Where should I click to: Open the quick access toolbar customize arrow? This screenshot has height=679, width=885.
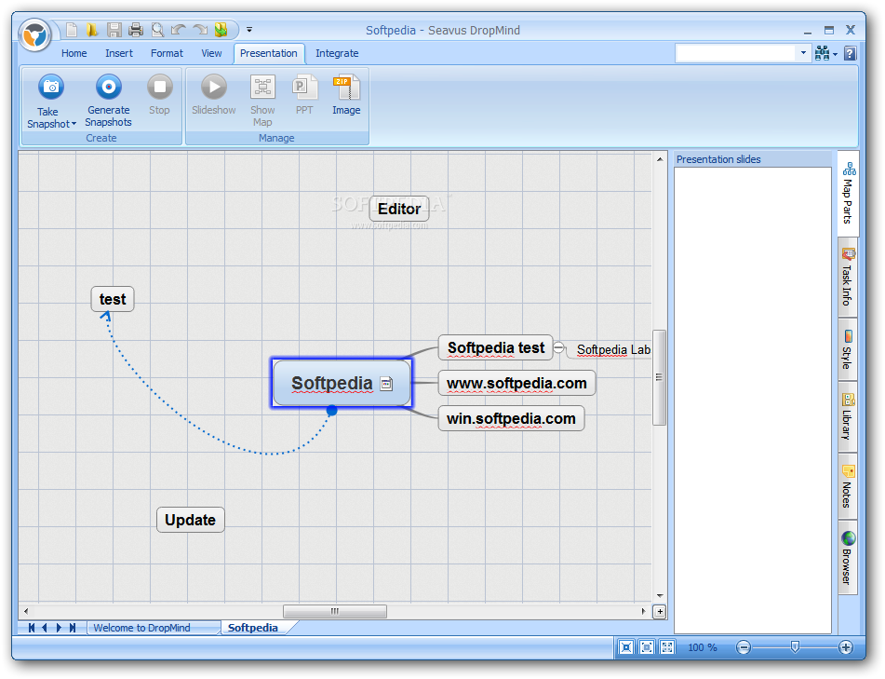coord(248,30)
